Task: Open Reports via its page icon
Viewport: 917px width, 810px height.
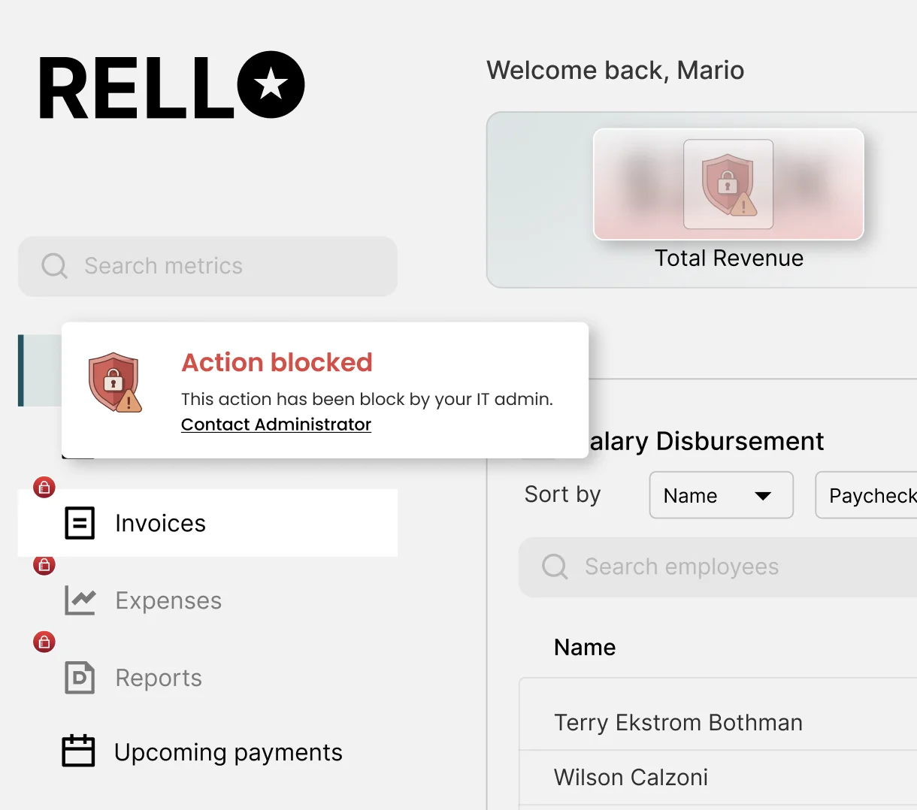Action: [x=79, y=678]
